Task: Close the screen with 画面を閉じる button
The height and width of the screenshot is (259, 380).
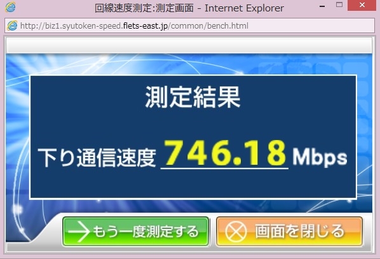Action: tap(289, 232)
